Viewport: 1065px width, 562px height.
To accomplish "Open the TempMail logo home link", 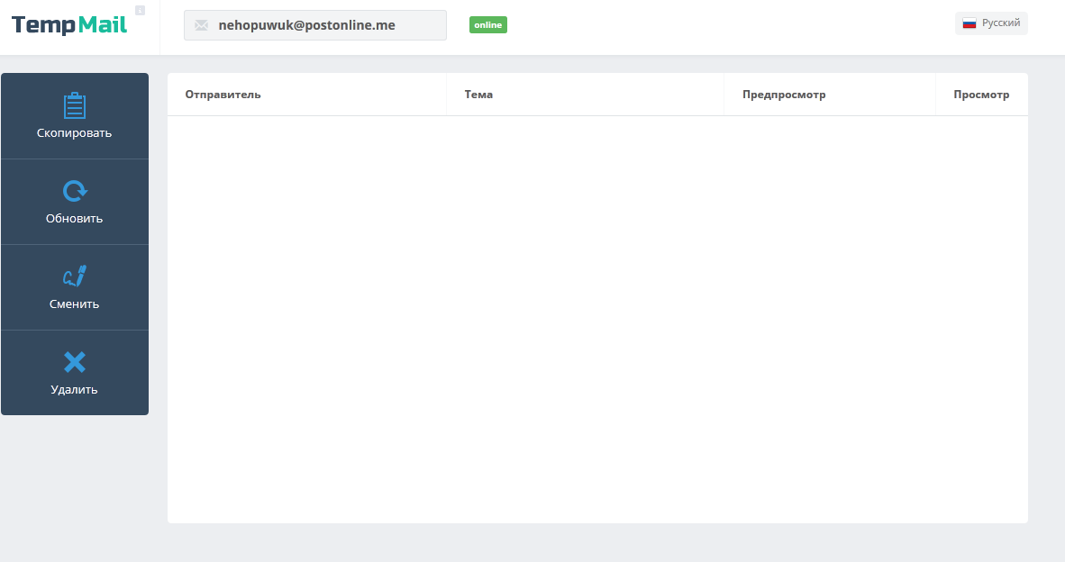I will [69, 25].
